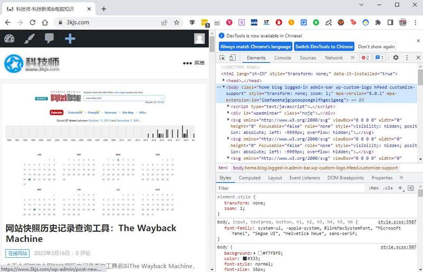
Task: Toggle the DevTools device toolbar
Action: (233, 57)
